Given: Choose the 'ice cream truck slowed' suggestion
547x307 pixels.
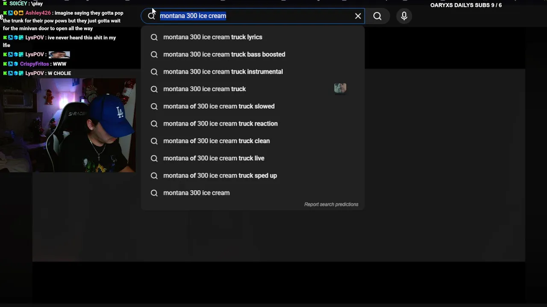Looking at the screenshot, I should 219,107.
